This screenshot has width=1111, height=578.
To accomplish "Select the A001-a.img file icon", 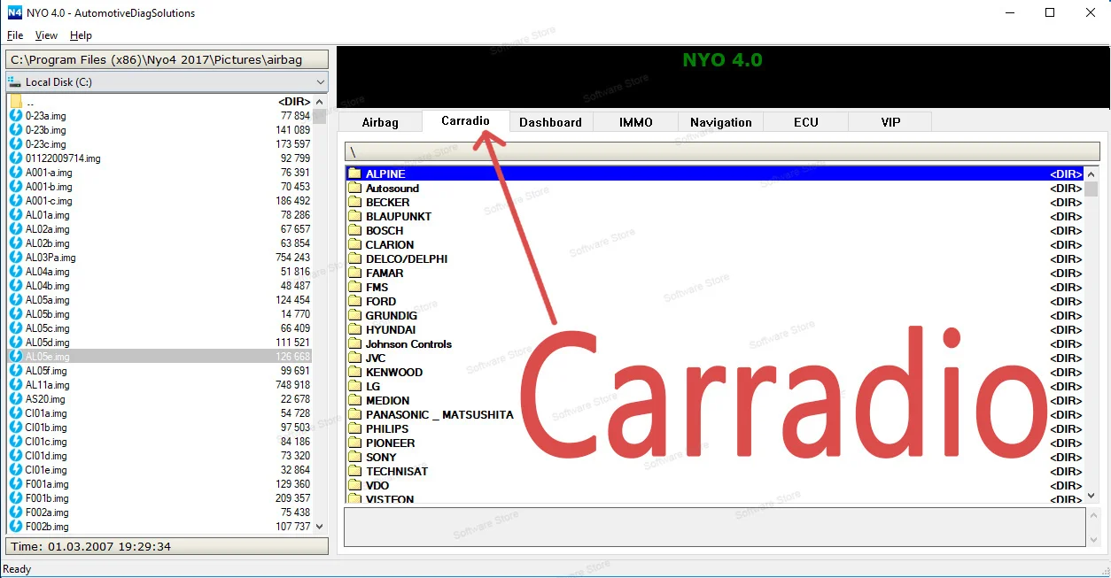I will coord(16,173).
